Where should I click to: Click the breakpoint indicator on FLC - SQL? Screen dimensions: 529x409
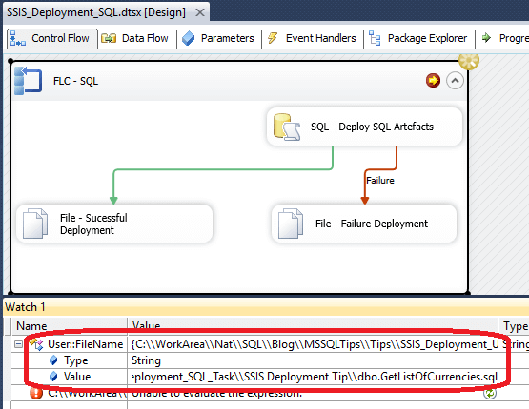click(433, 81)
